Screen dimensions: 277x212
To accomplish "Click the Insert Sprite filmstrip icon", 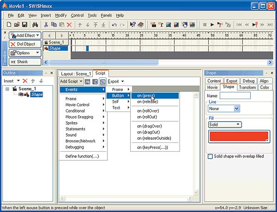I will (x=192, y=24).
